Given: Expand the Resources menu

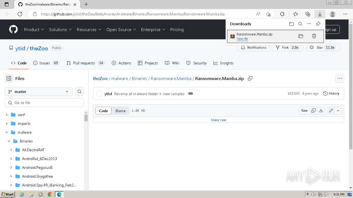Looking at the screenshot, I should (89, 29).
